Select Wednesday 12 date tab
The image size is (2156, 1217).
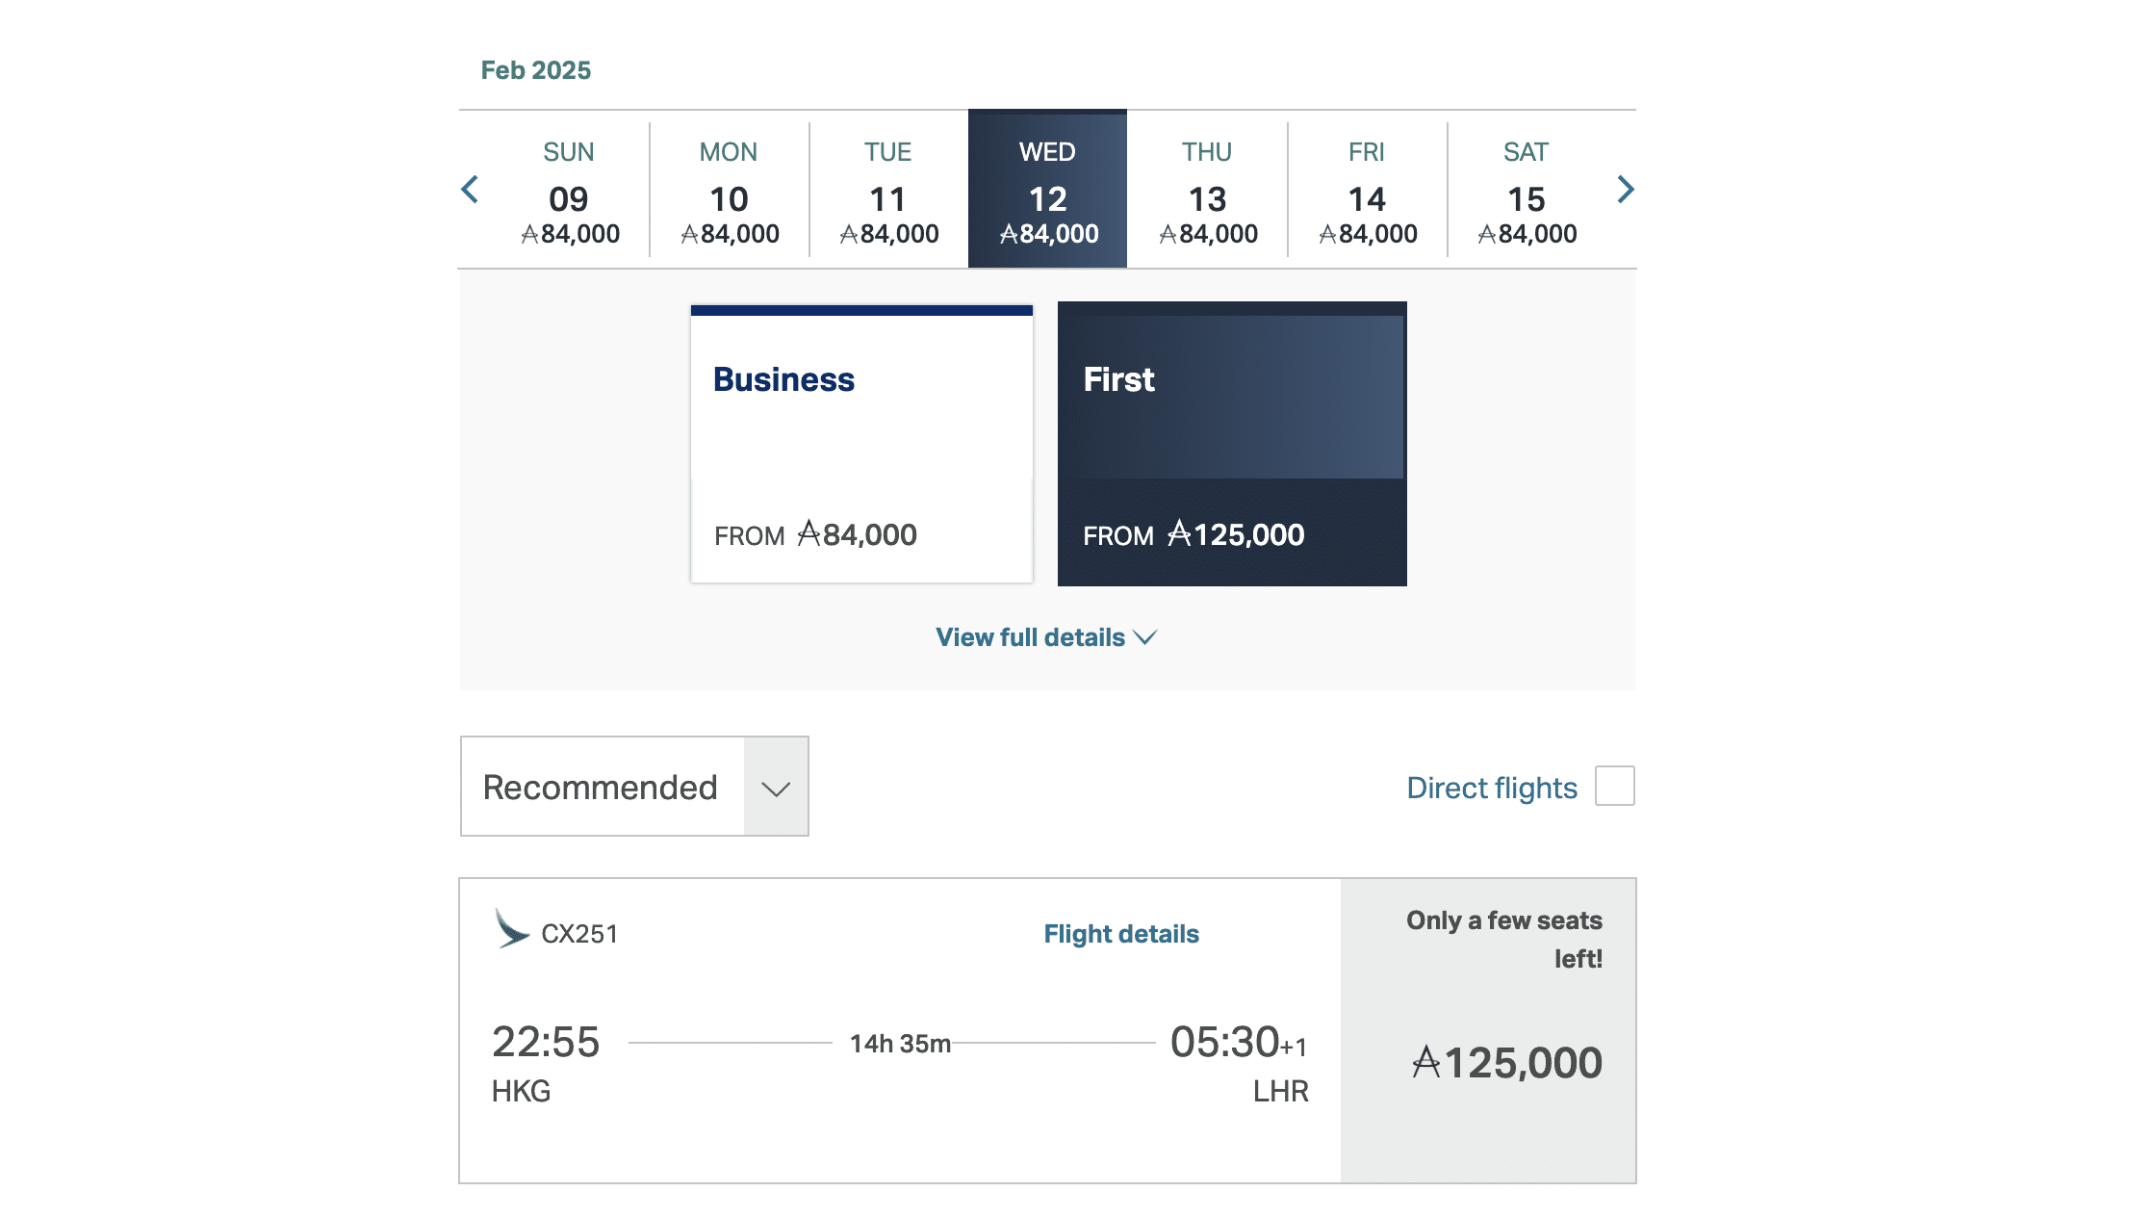tap(1047, 192)
